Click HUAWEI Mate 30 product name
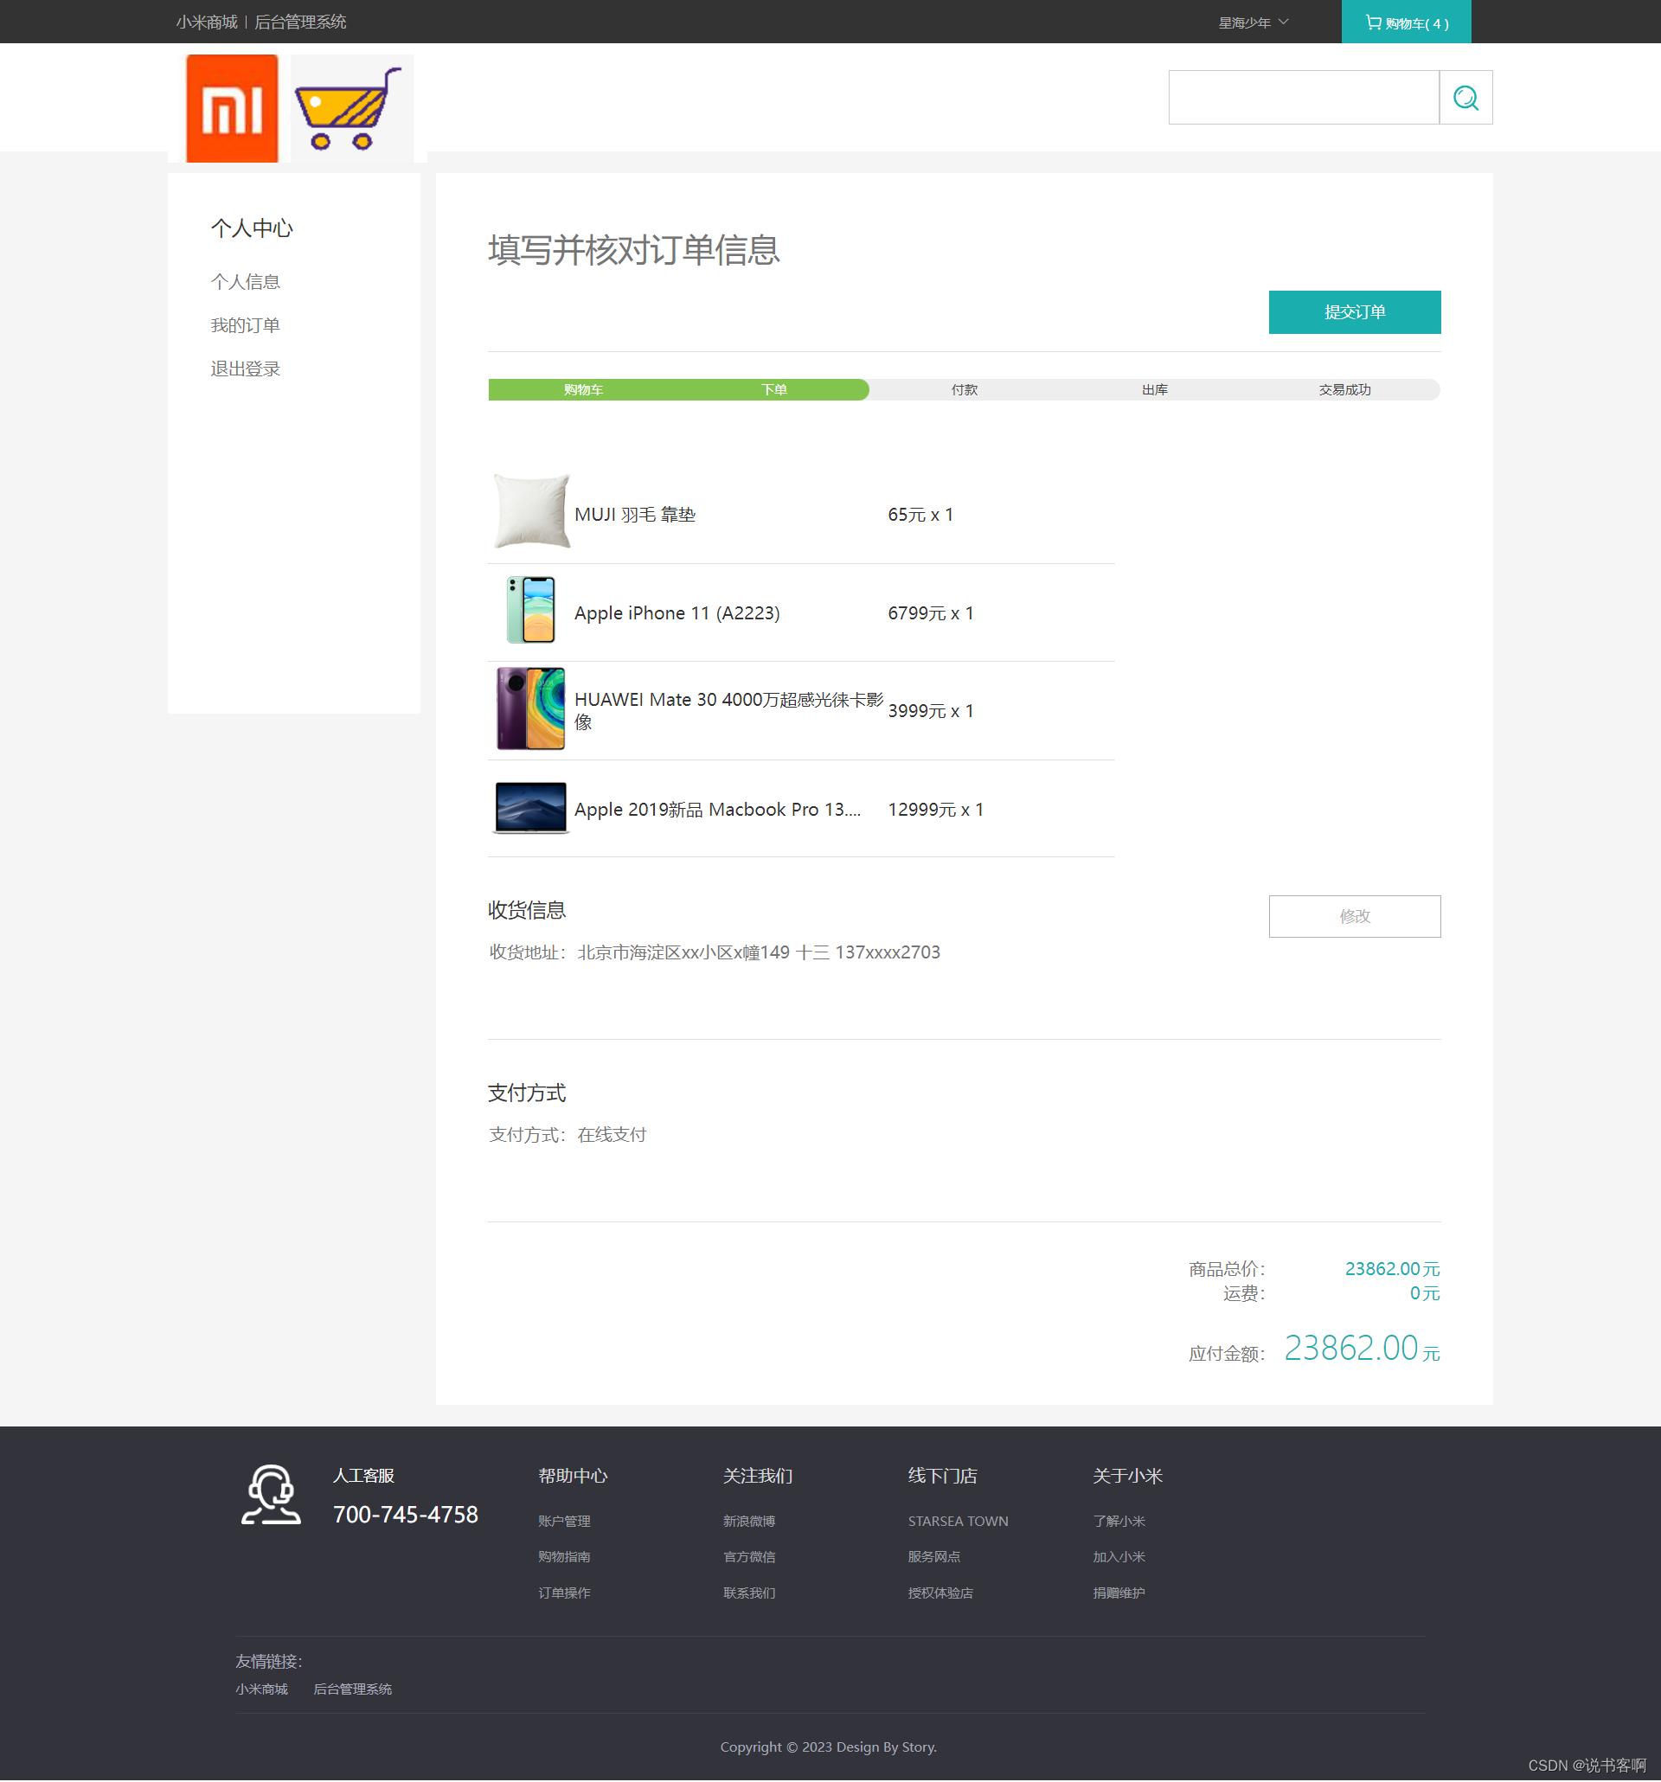1661x1782 pixels. [x=728, y=711]
